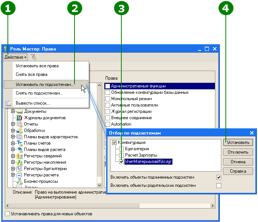Viewport: 258px width, 222px height.
Task: Toggle Журнал регистрации checkbox
Action: (x=107, y=111)
